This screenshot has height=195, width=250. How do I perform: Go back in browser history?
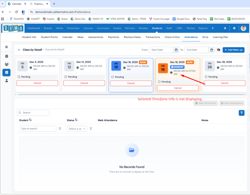[3, 12]
